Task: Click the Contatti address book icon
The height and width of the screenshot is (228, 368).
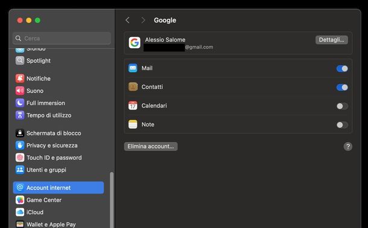Action: coord(133,87)
